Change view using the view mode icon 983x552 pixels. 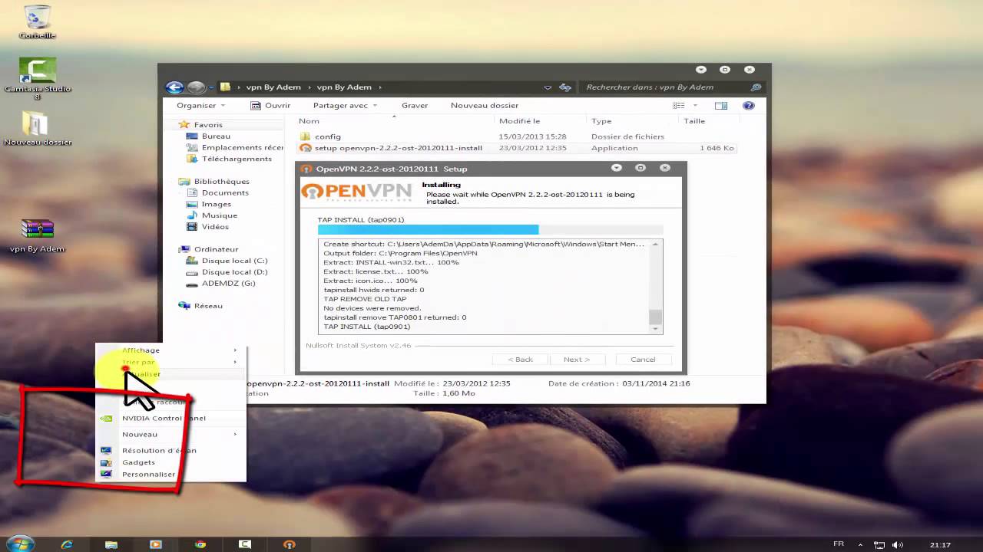pos(678,106)
